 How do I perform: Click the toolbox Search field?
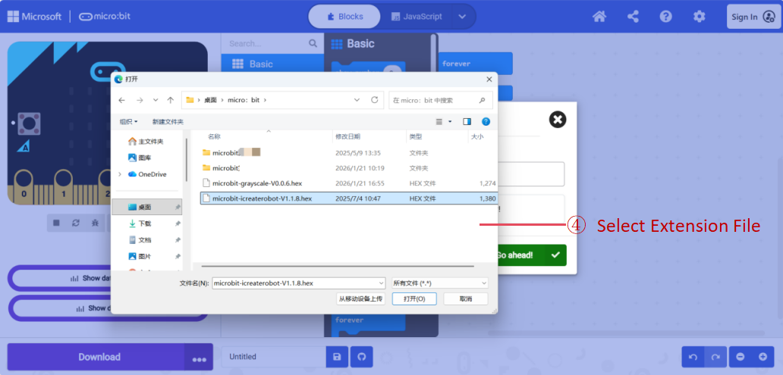coord(266,43)
